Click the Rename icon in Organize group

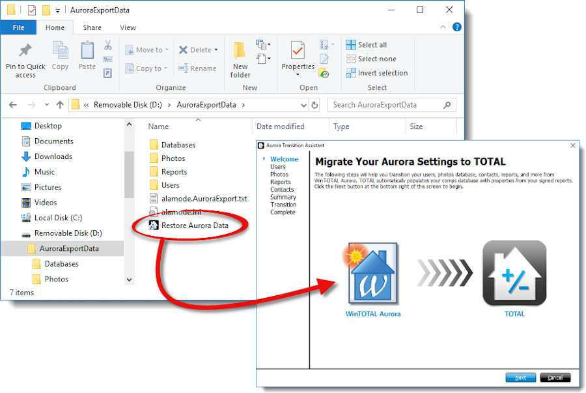[x=183, y=68]
